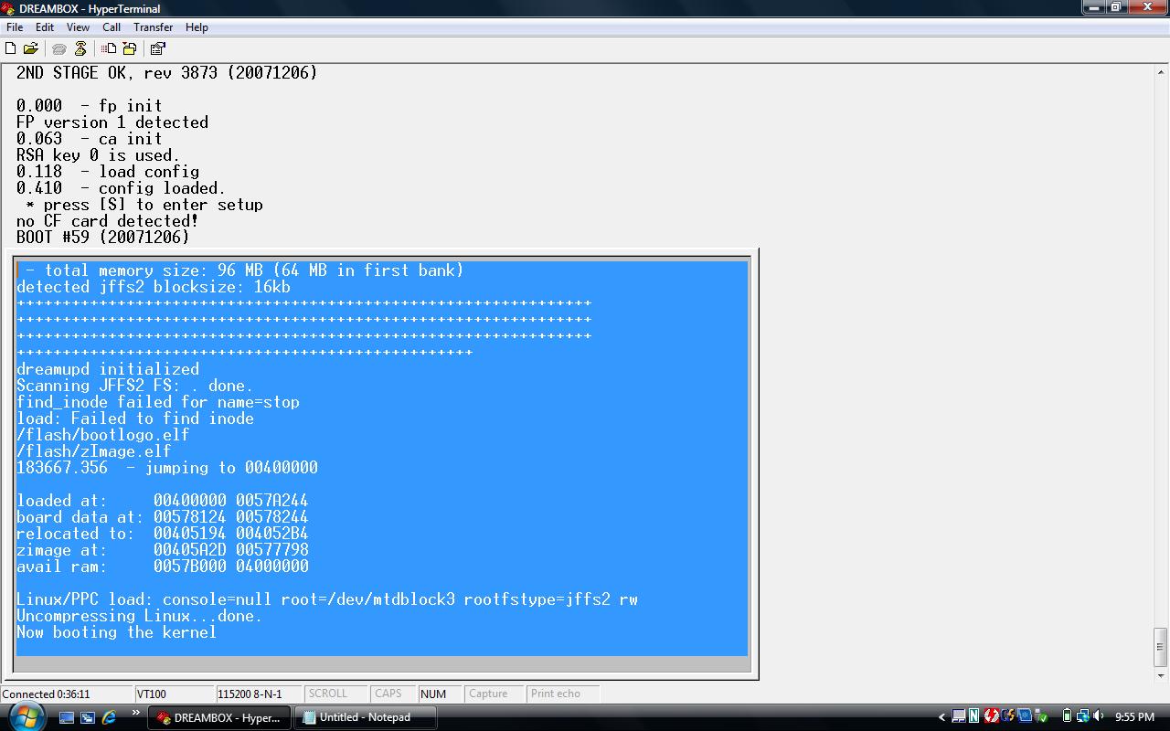Click the Disconnect telephone toolbar icon

tap(80, 48)
